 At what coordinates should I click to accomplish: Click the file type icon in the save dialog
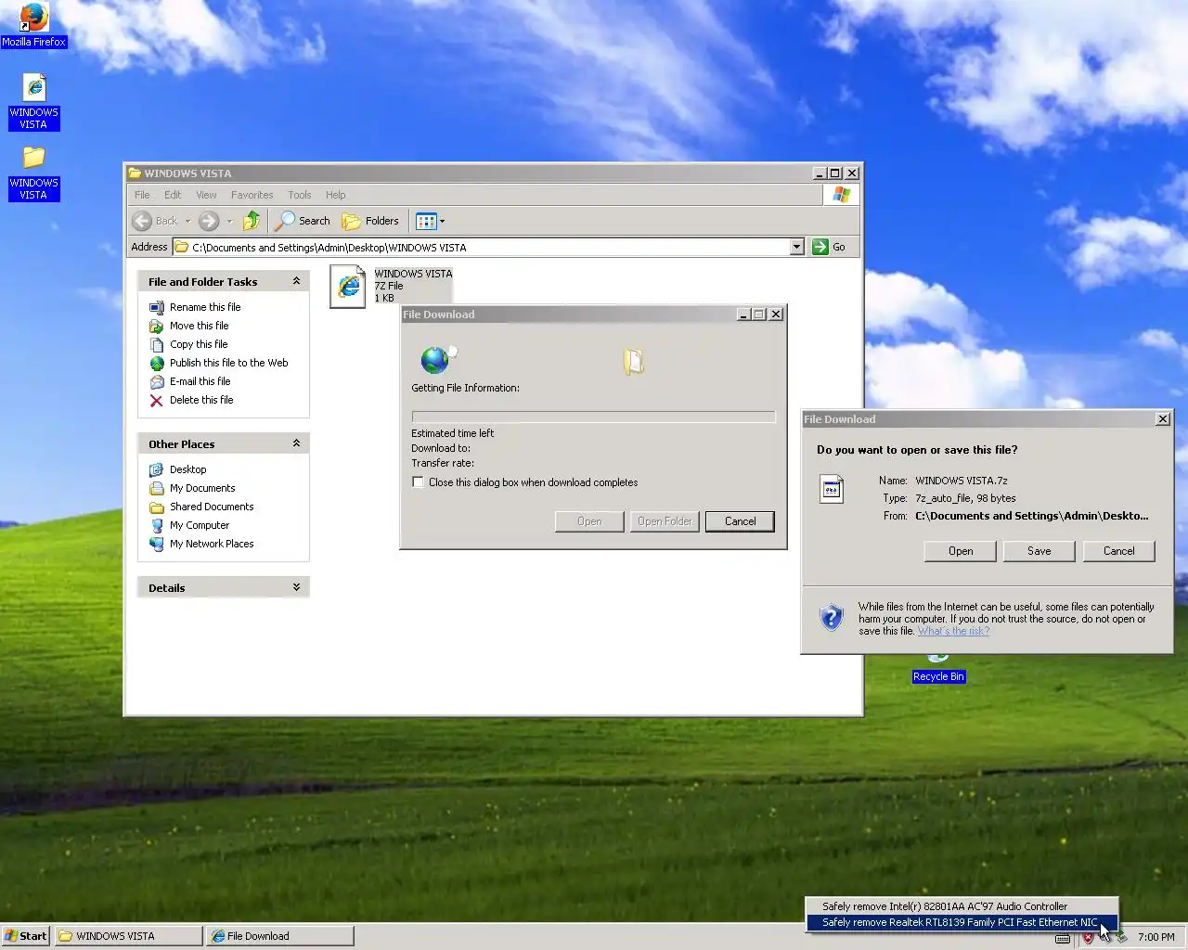(832, 489)
